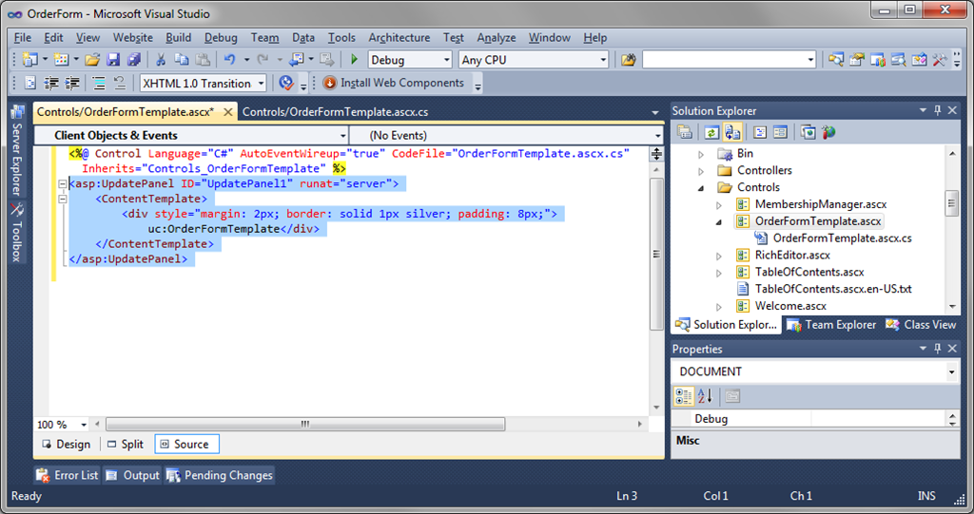Select OrderFormTemplate.ascx.cs in Solution Explorer
974x514 pixels.
[x=842, y=238]
